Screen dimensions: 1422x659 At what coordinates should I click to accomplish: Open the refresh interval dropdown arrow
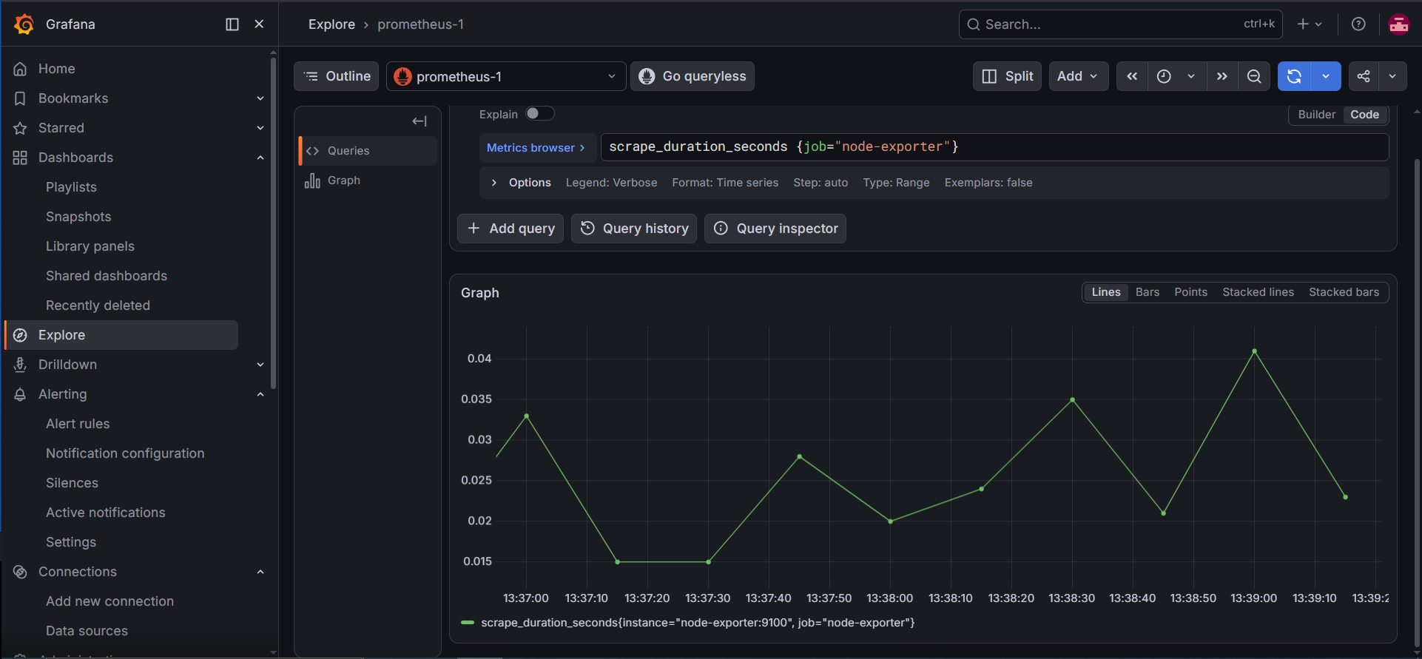click(1326, 76)
